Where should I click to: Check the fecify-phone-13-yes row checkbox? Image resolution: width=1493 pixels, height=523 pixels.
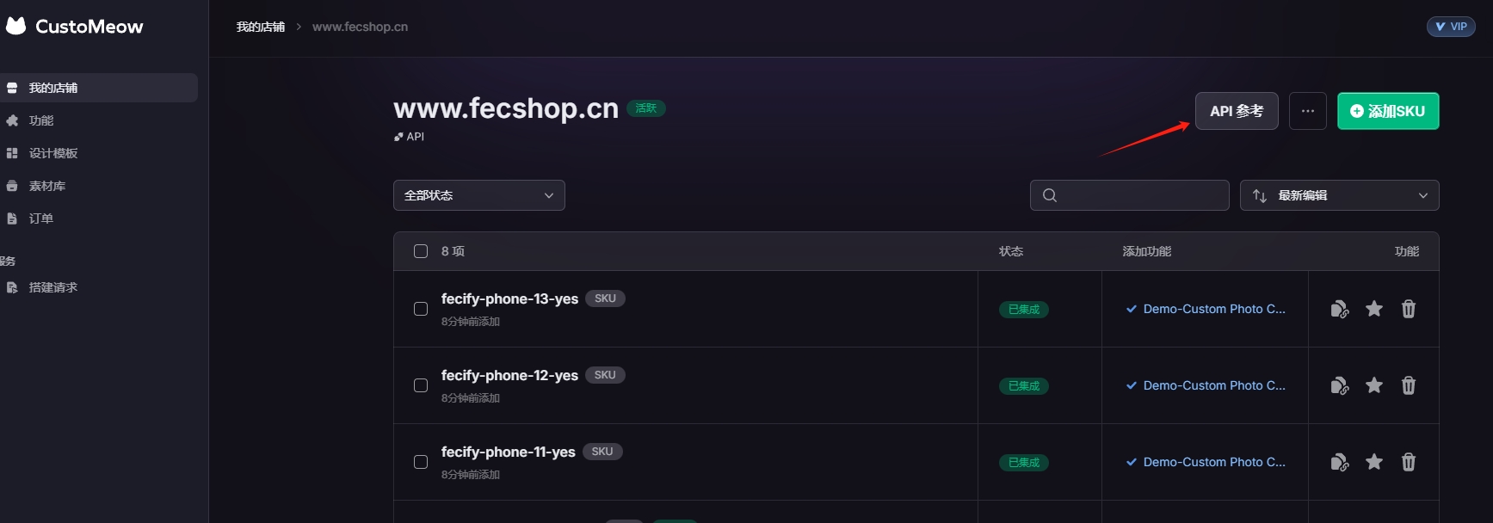tap(421, 309)
